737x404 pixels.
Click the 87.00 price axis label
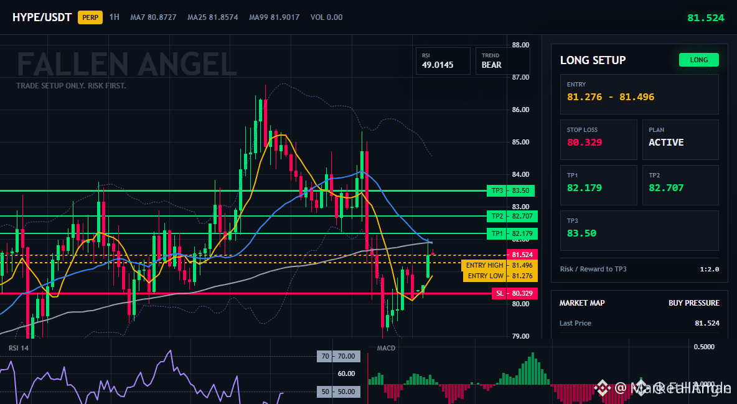pos(521,77)
